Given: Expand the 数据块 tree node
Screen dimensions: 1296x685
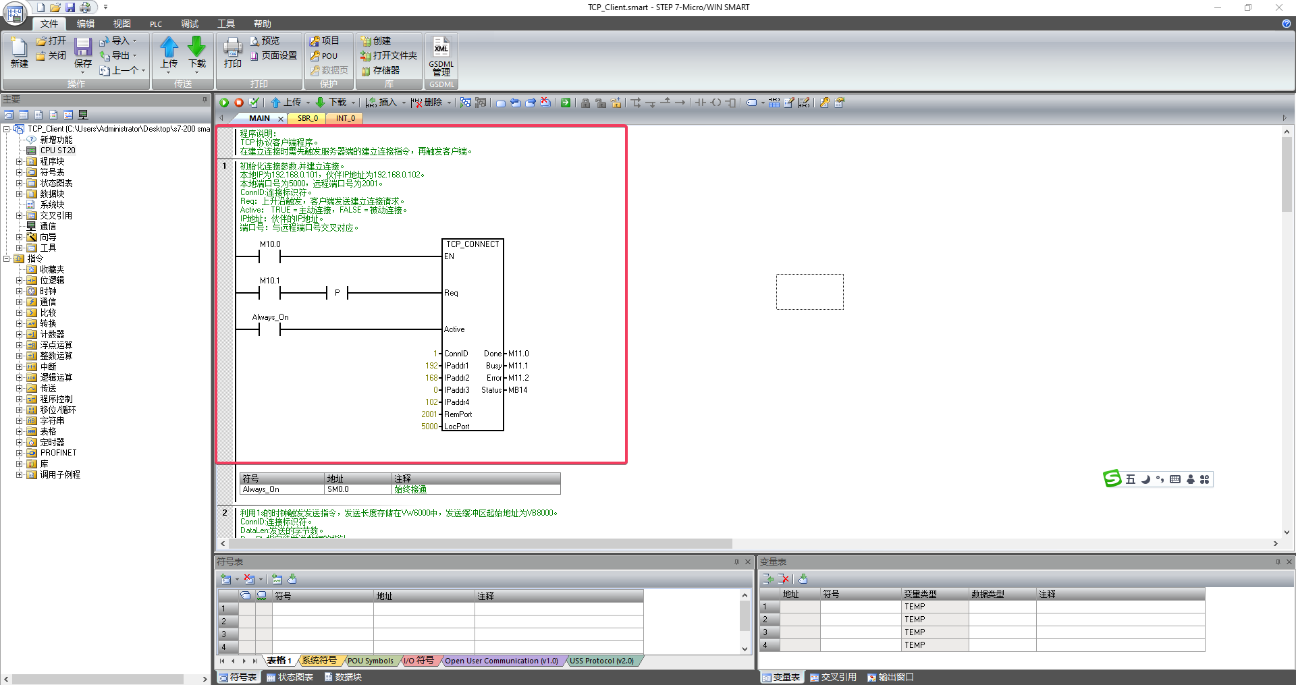Looking at the screenshot, I should (x=20, y=194).
